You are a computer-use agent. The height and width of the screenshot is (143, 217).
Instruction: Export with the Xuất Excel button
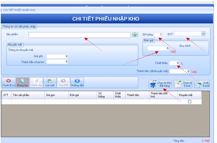tap(202, 84)
